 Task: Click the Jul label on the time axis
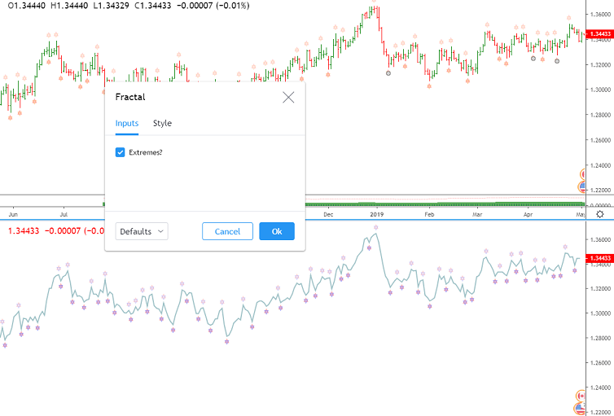click(64, 214)
